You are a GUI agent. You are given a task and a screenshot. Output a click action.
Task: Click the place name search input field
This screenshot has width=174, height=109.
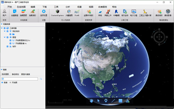20,79
